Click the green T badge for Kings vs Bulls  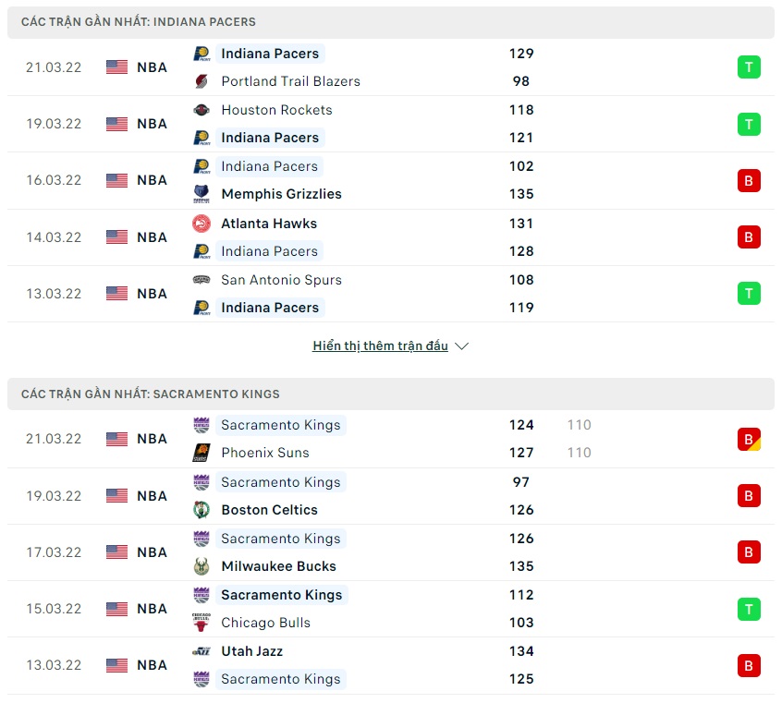click(749, 609)
